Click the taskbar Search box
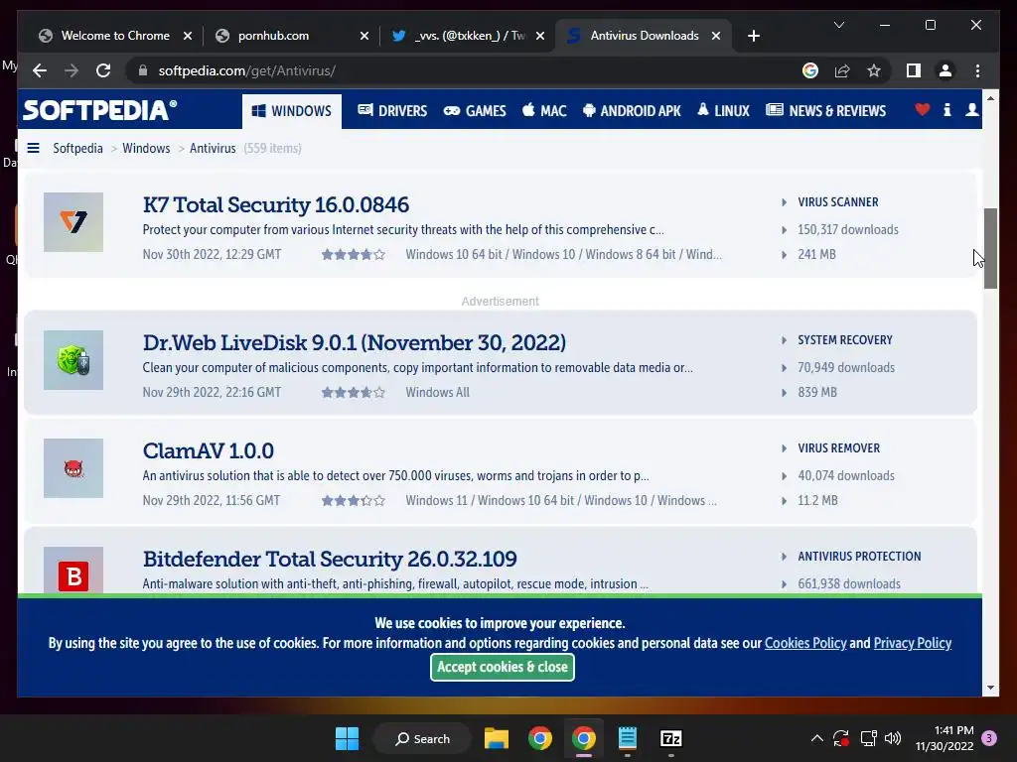Viewport: 1017px width, 762px height. (x=422, y=738)
